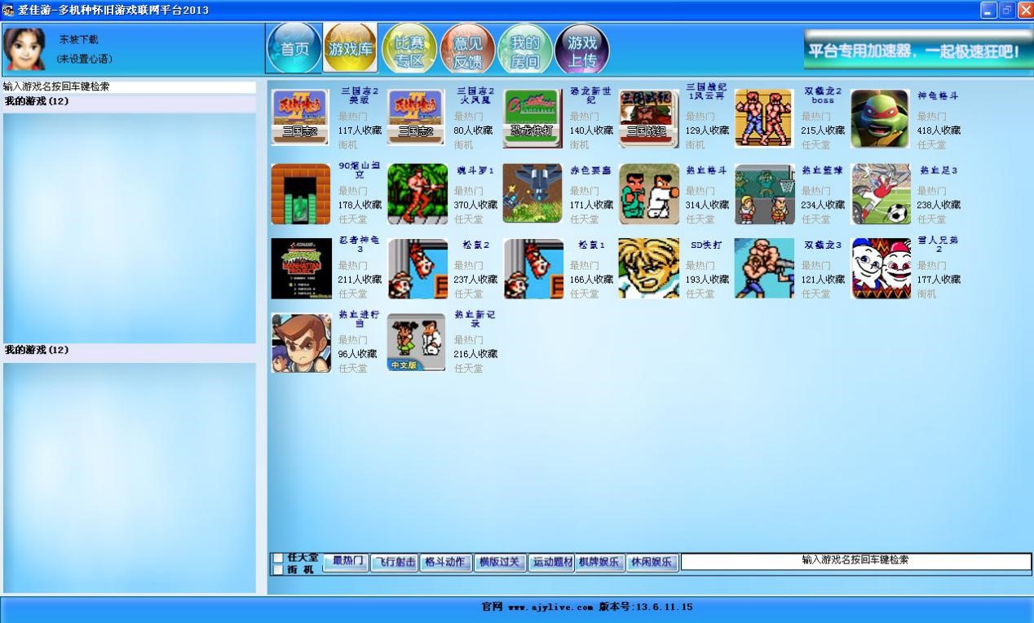Screen dimensions: 1034x623
Task: Switch to the 飞行射击 category tab
Action: pyautogui.click(x=395, y=563)
